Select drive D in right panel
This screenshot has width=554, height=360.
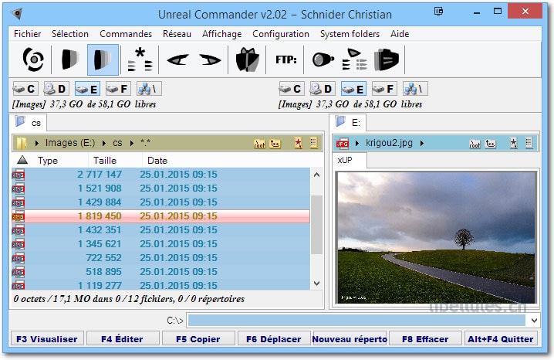[322, 89]
